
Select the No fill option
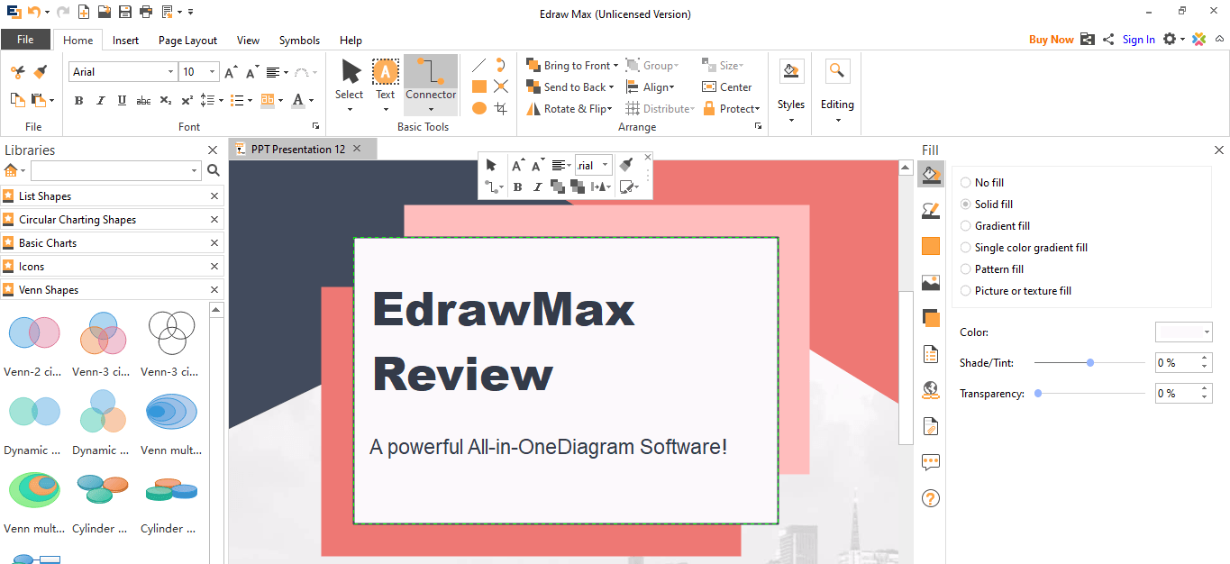tap(982, 183)
